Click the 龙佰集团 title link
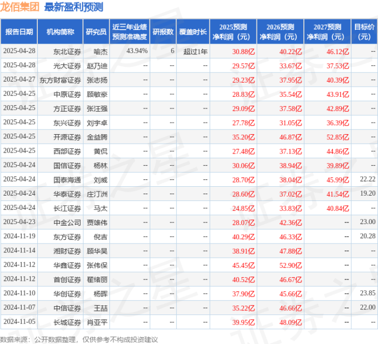This screenshot has height=344, width=378. 21,7
